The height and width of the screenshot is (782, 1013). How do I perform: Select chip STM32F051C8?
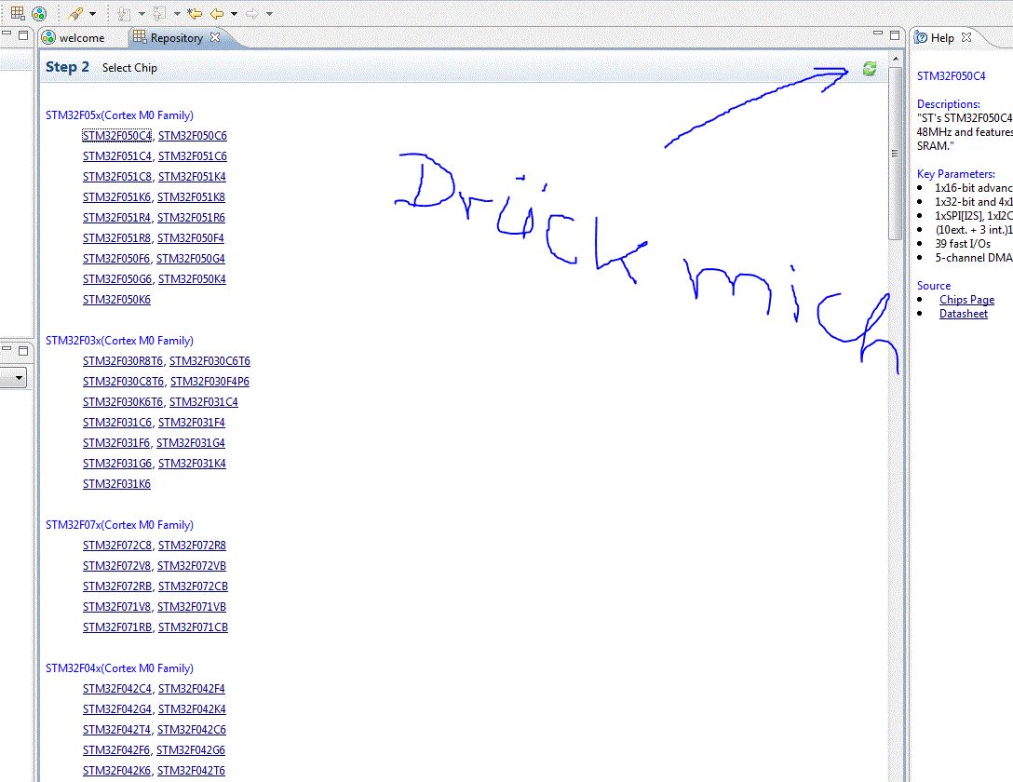(x=117, y=176)
